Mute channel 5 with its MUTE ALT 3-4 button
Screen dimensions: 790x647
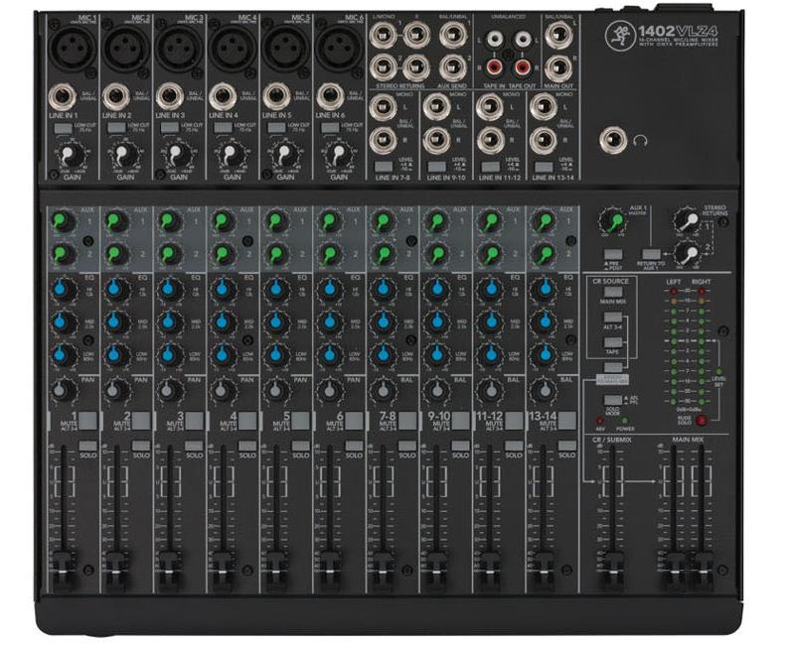point(300,421)
